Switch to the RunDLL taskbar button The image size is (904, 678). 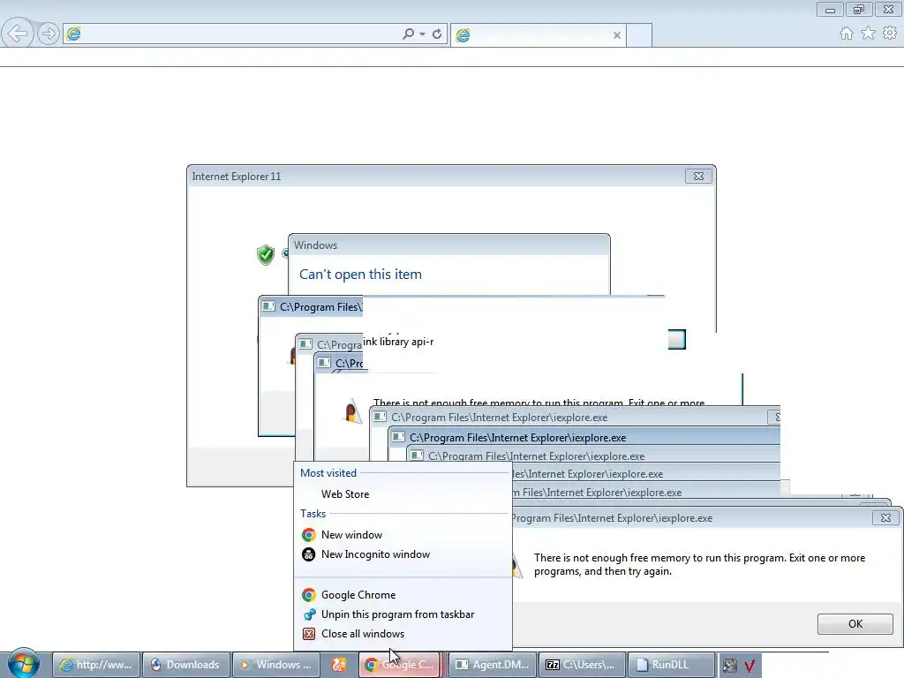click(672, 665)
